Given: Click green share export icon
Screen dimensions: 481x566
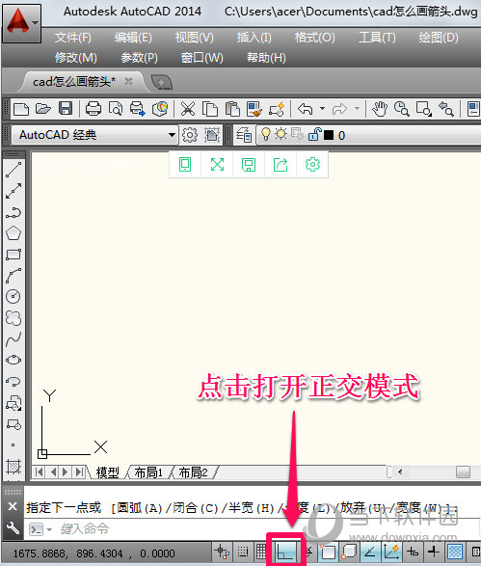Looking at the screenshot, I should point(281,165).
